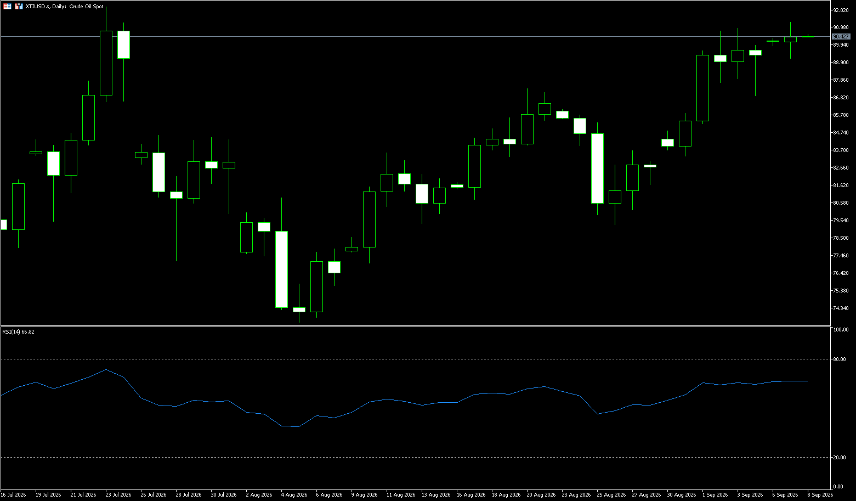
Task: Click the 16 Jul 2026 date label
Action: point(13,494)
